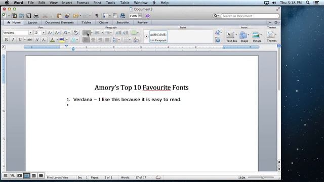Open the ribbon preferences gear menu
Image resolution: width=324 pixels, height=182 pixels.
pos(276,22)
